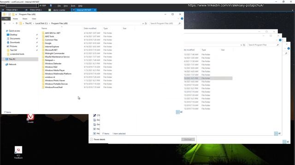This screenshot has height=165, width=295.
Task: Open Downloads in the navigation pane
Action: [x=15, y=43]
